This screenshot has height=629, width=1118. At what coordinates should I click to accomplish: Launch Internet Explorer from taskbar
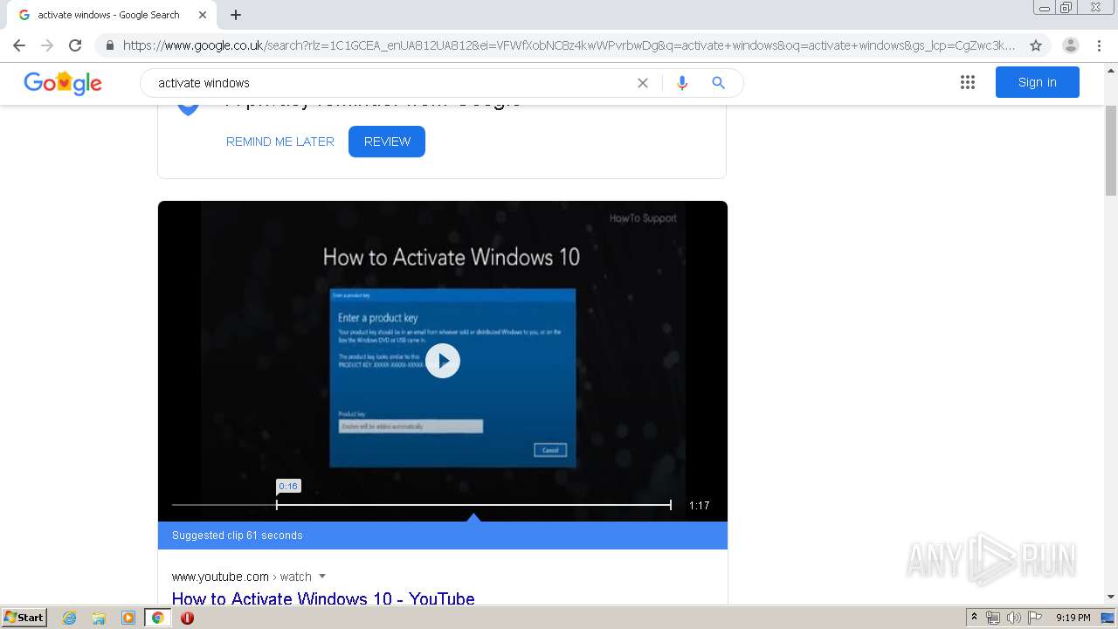pos(70,618)
